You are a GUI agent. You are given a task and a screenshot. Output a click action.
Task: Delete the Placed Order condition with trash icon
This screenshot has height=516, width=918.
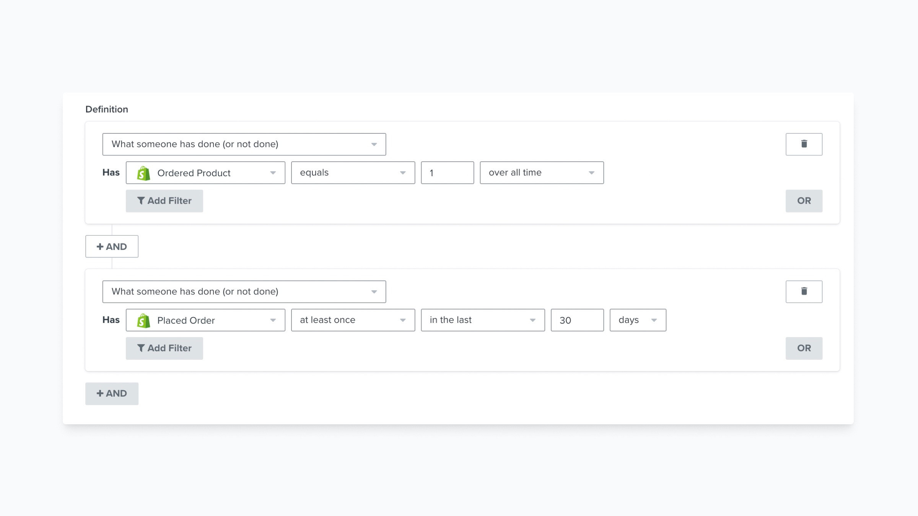coord(804,292)
